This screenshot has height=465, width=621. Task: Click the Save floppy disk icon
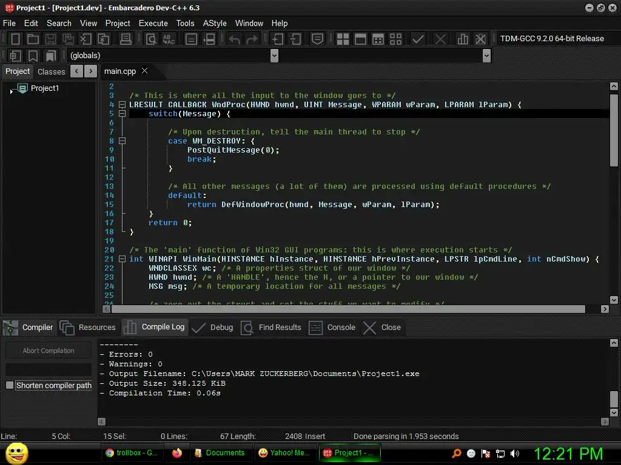coord(50,39)
